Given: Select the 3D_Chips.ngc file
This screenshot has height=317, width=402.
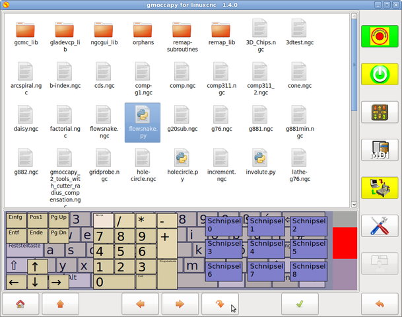Looking at the screenshot, I should 261,36.
